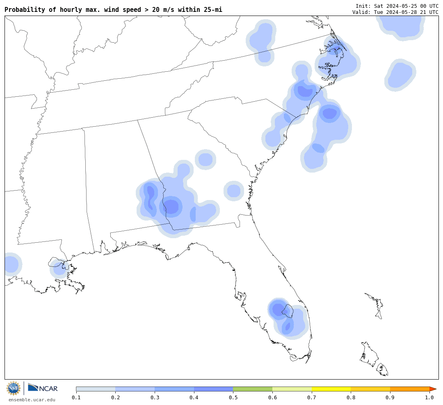Click the colorbar label '0.3'
This screenshot has width=443, height=405.
[x=155, y=398]
